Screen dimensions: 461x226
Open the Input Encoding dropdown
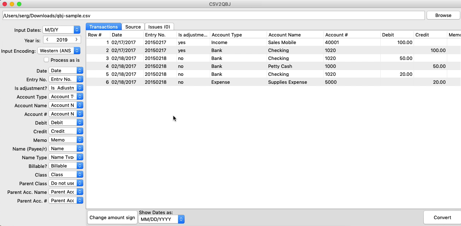(x=59, y=51)
